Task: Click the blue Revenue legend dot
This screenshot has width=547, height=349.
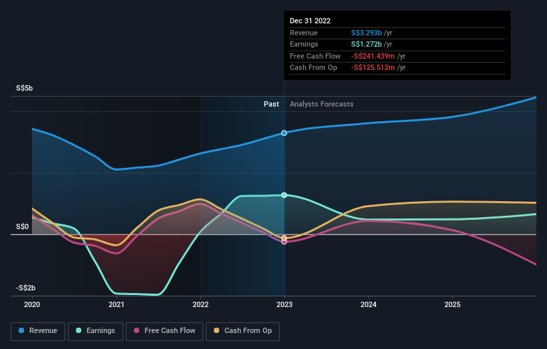Action: (21, 330)
